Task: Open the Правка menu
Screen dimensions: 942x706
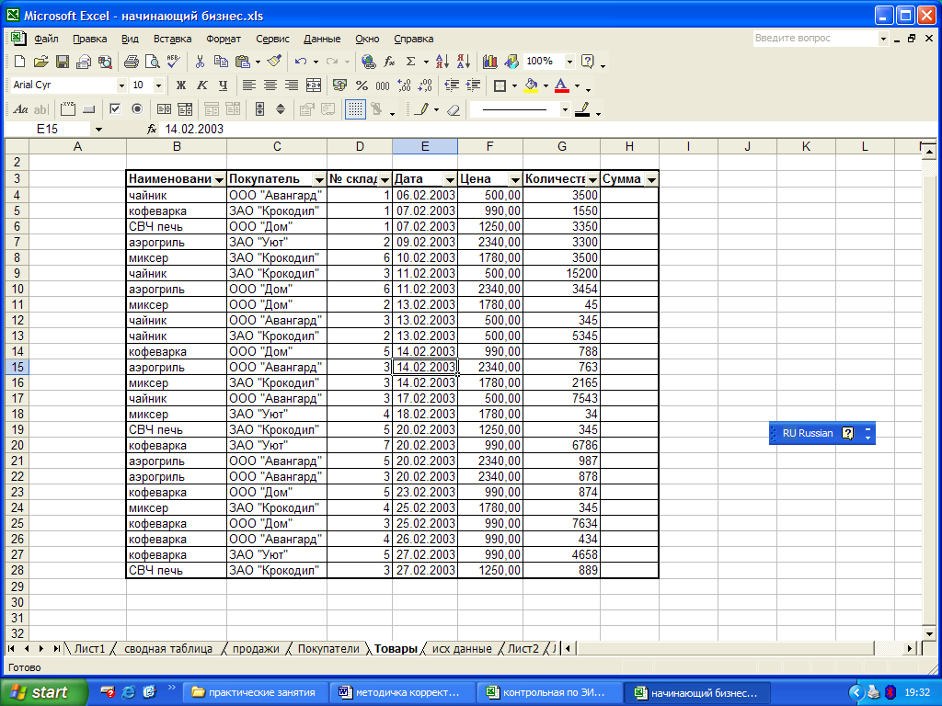Action: [89, 39]
